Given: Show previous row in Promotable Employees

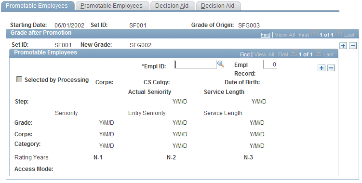Looking at the screenshot, I should coord(294,53).
